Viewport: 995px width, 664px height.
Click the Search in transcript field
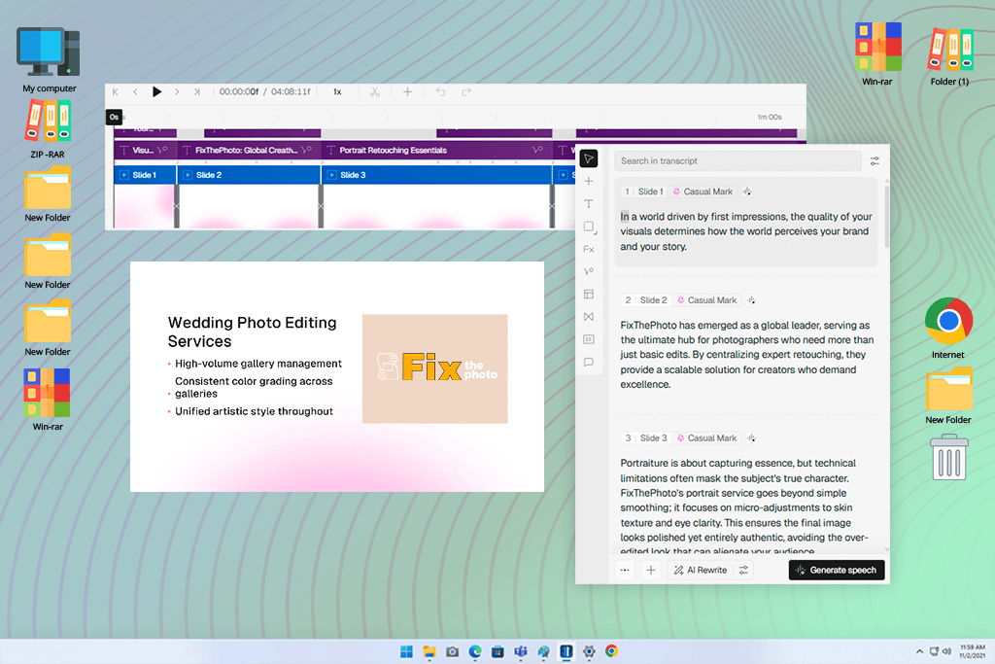click(738, 161)
